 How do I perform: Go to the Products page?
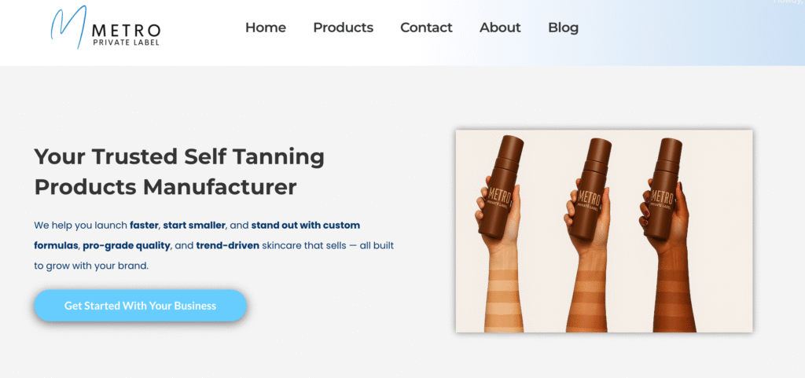343,28
